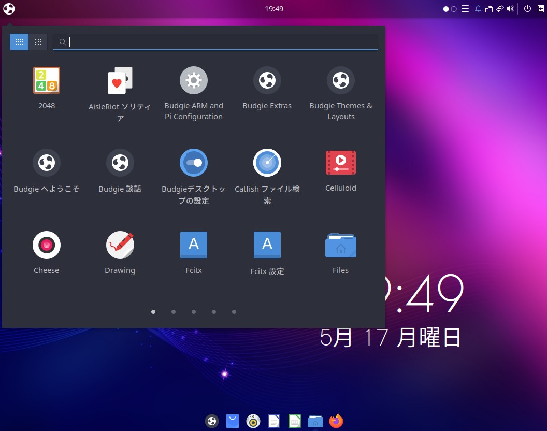Screen dimensions: 547x431
Task: Open the software store bag in dock
Action: pos(233,421)
